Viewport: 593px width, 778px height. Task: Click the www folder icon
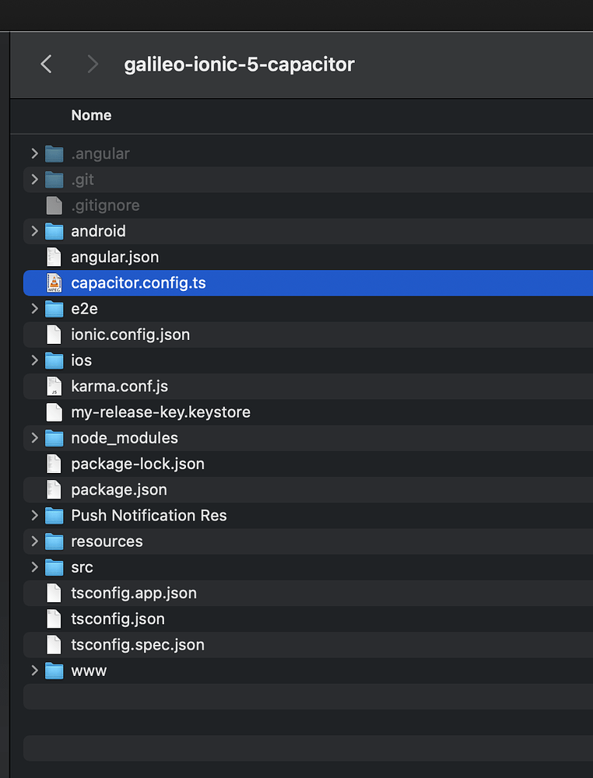tap(53, 671)
